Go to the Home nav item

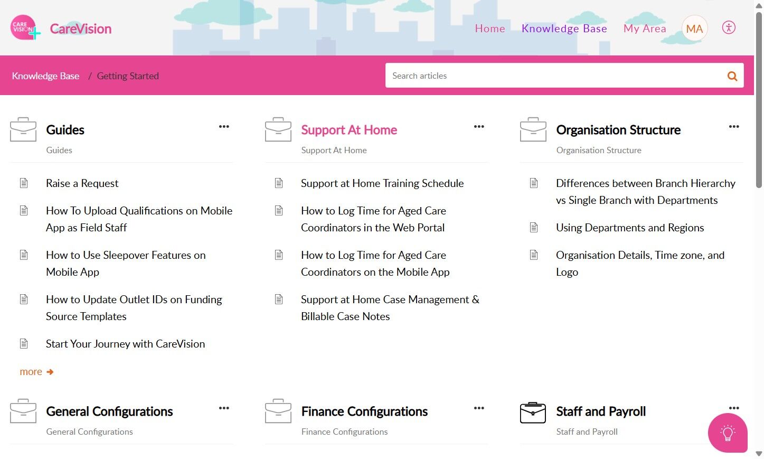(490, 29)
